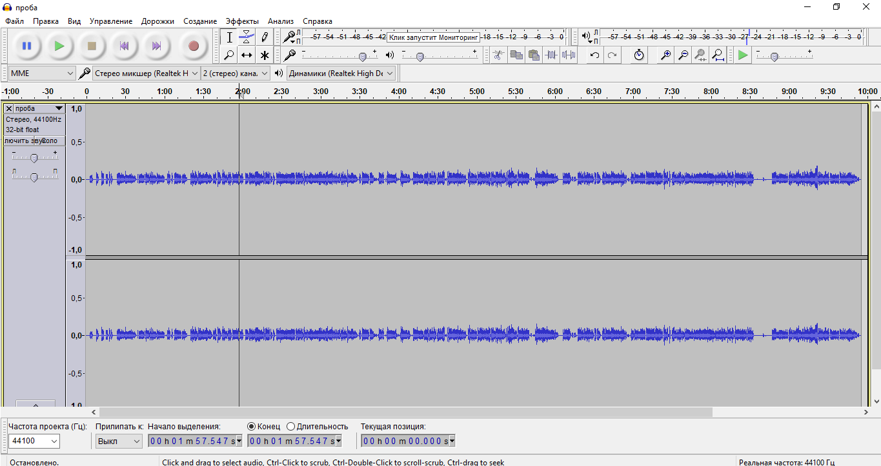Toggle the track Соло button

(x=50, y=141)
